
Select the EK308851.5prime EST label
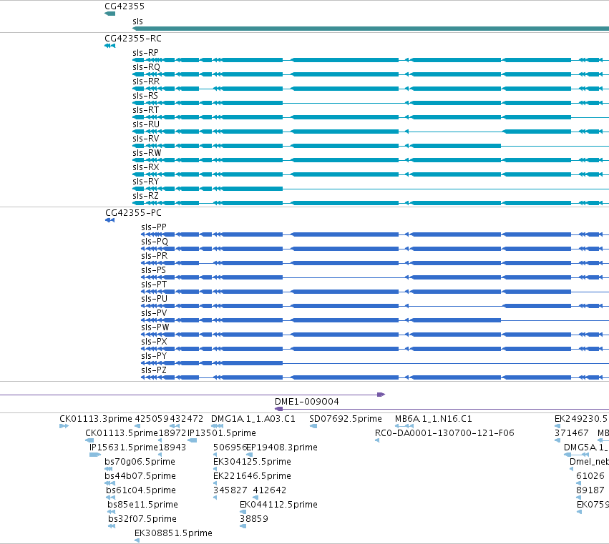pos(173,533)
